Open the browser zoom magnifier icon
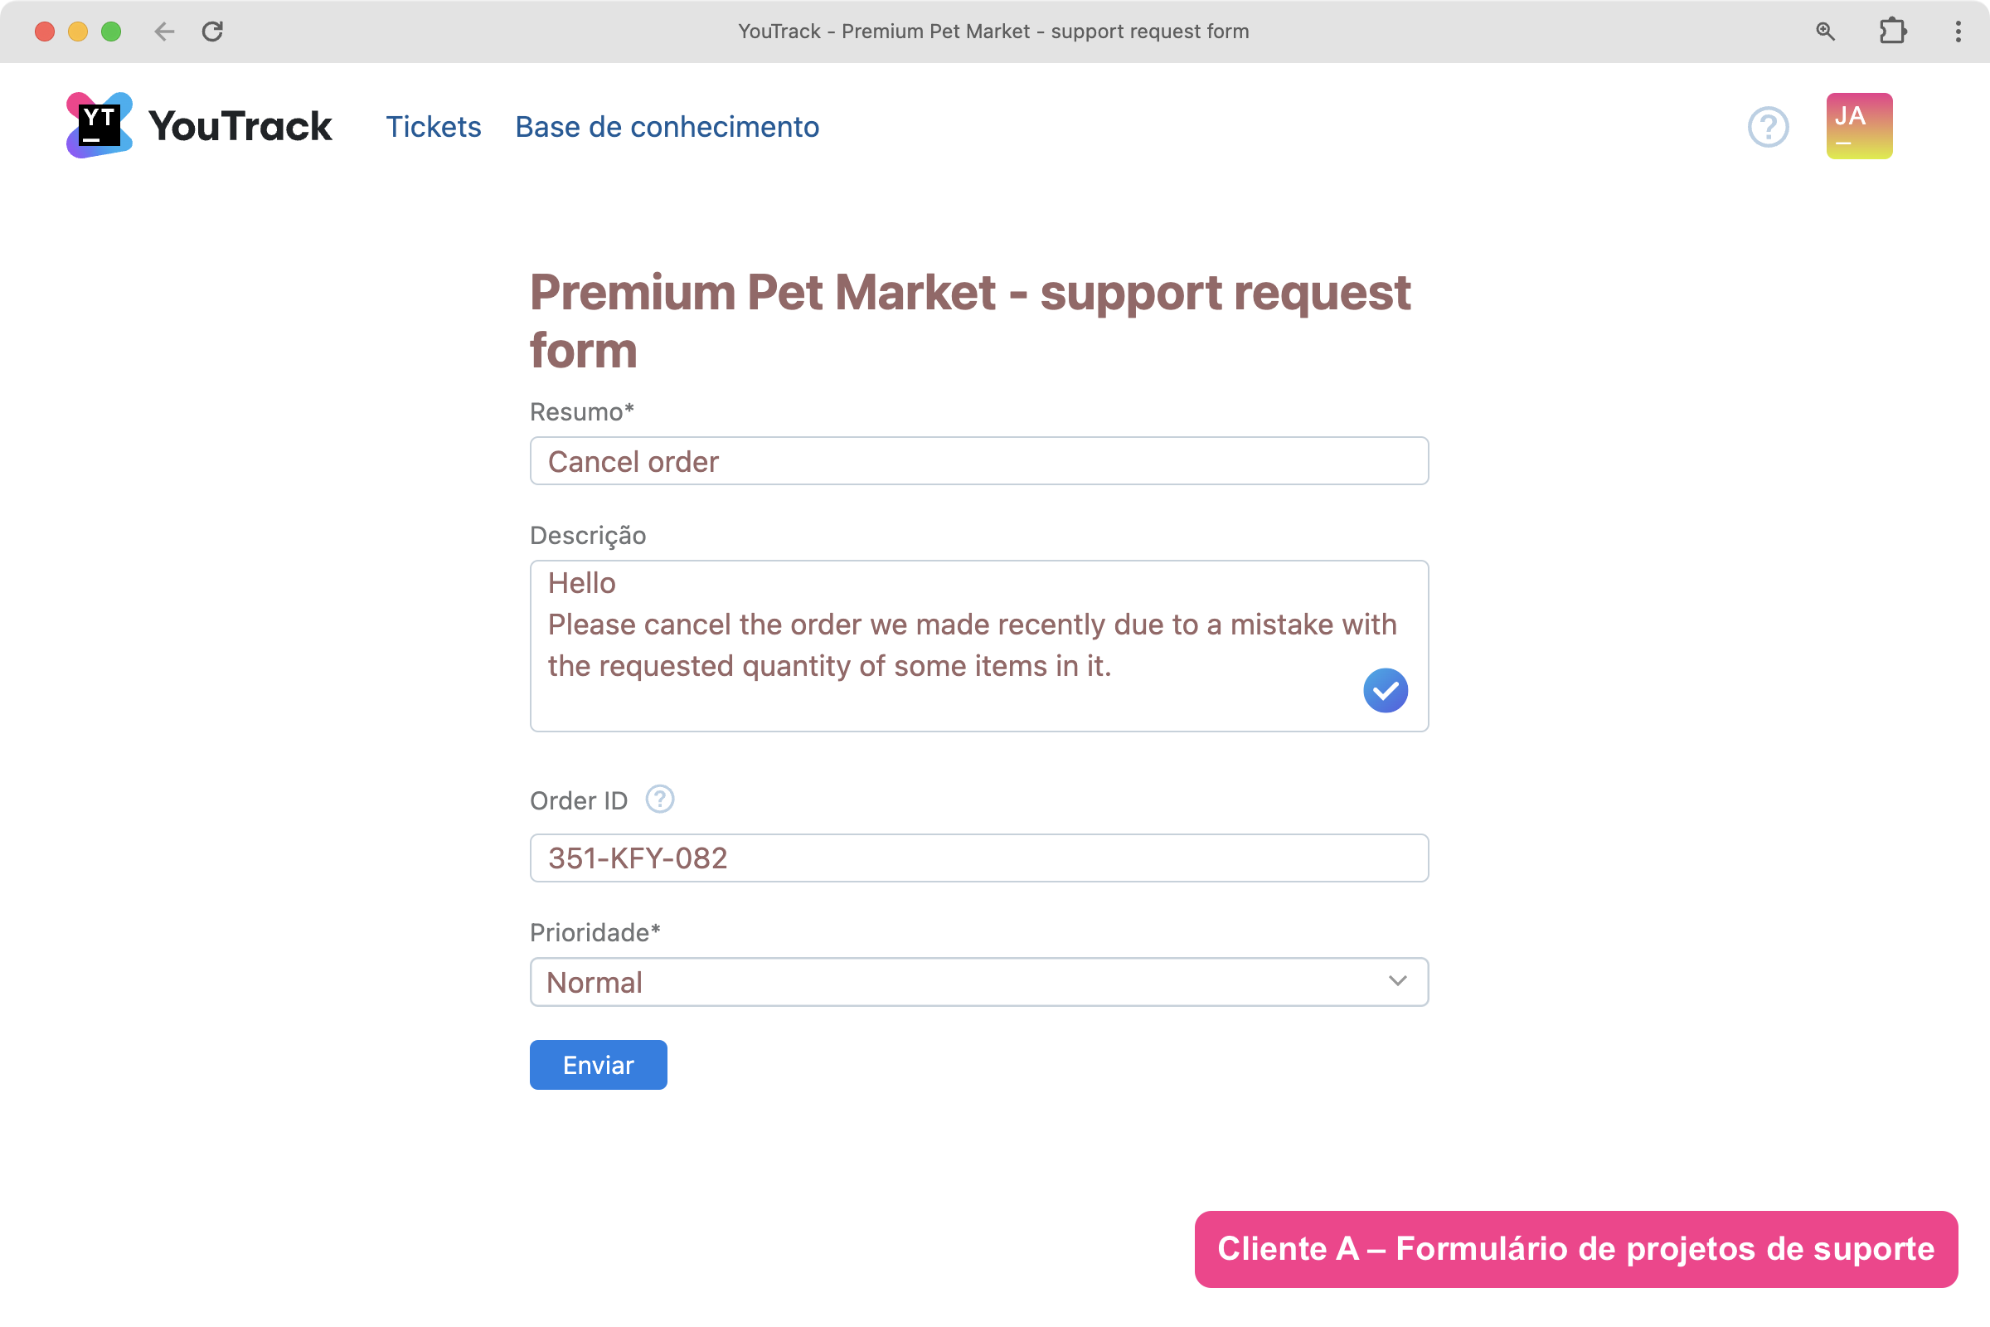This screenshot has width=1990, height=1327. click(1825, 32)
